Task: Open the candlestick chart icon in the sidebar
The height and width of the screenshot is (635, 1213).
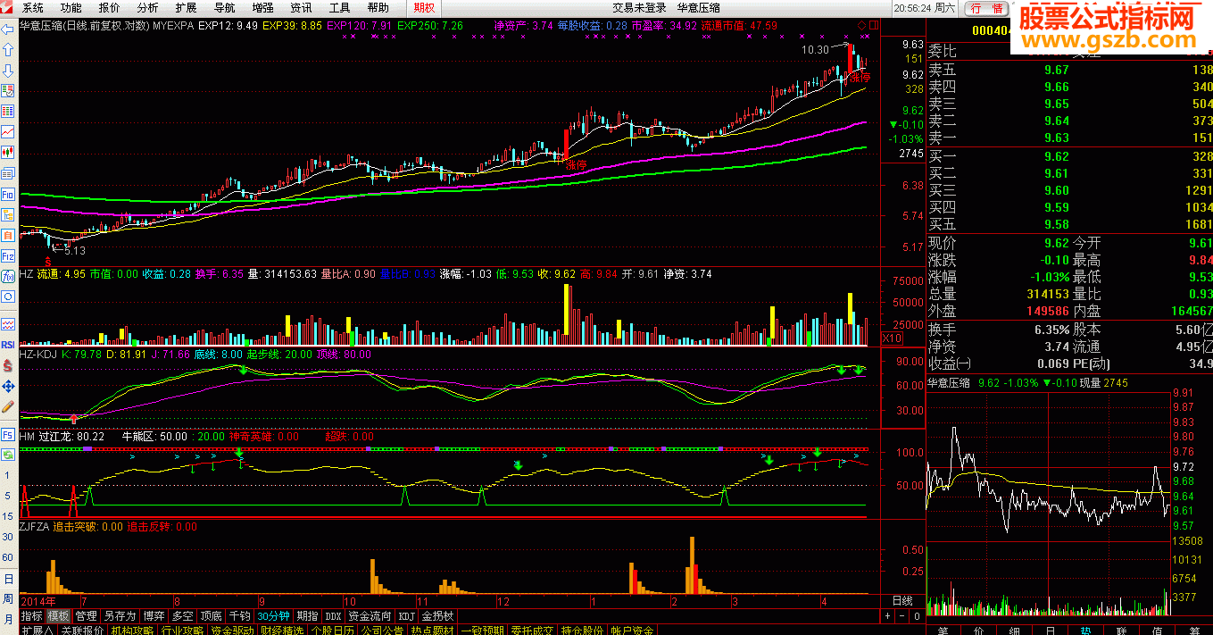Action: point(8,153)
